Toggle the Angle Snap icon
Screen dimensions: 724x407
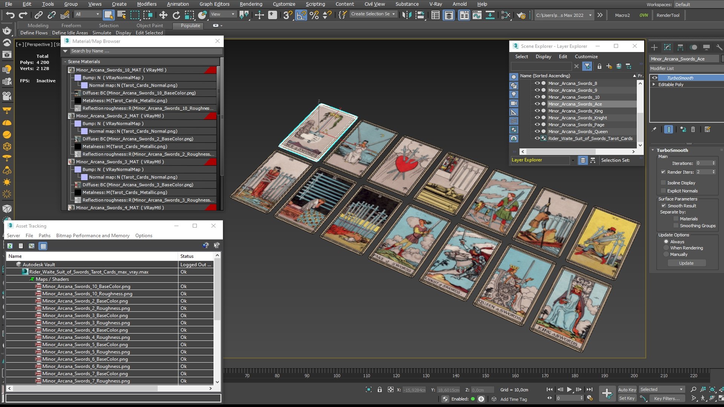coord(301,15)
